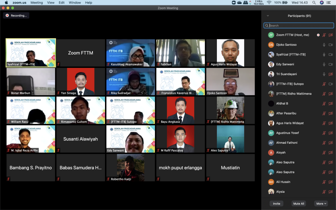Open the Meeting menu
The width and height of the screenshot is (336, 210).
coord(37,3)
